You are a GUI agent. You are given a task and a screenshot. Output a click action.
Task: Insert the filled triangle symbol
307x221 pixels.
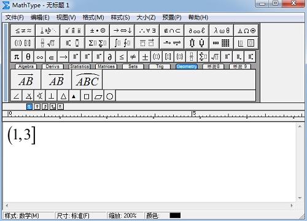(x=75, y=96)
